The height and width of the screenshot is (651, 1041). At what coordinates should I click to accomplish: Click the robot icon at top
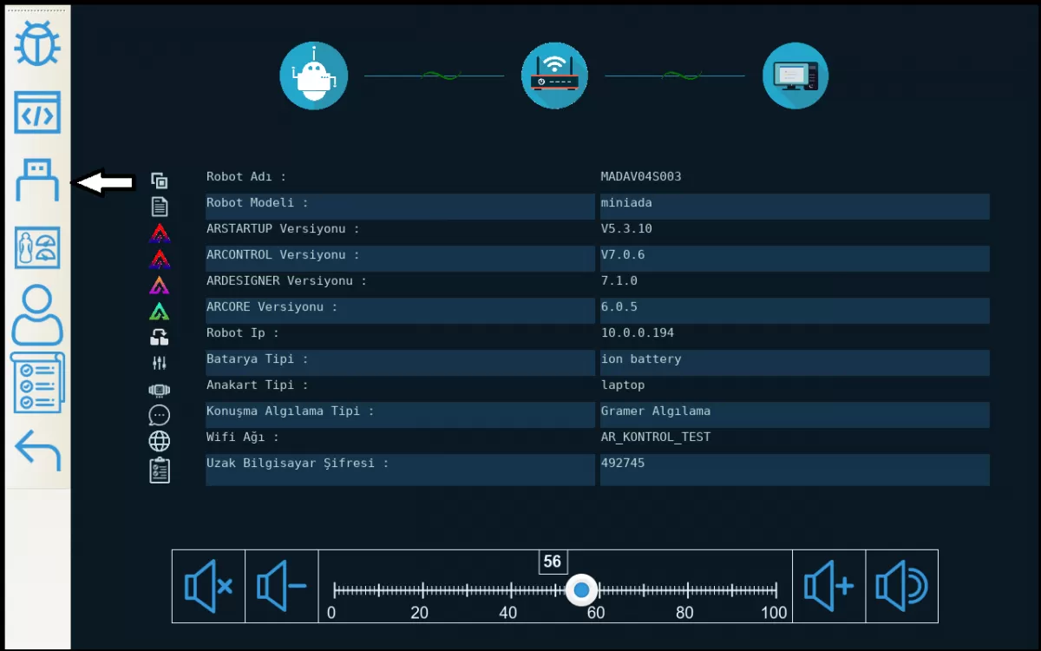point(313,76)
